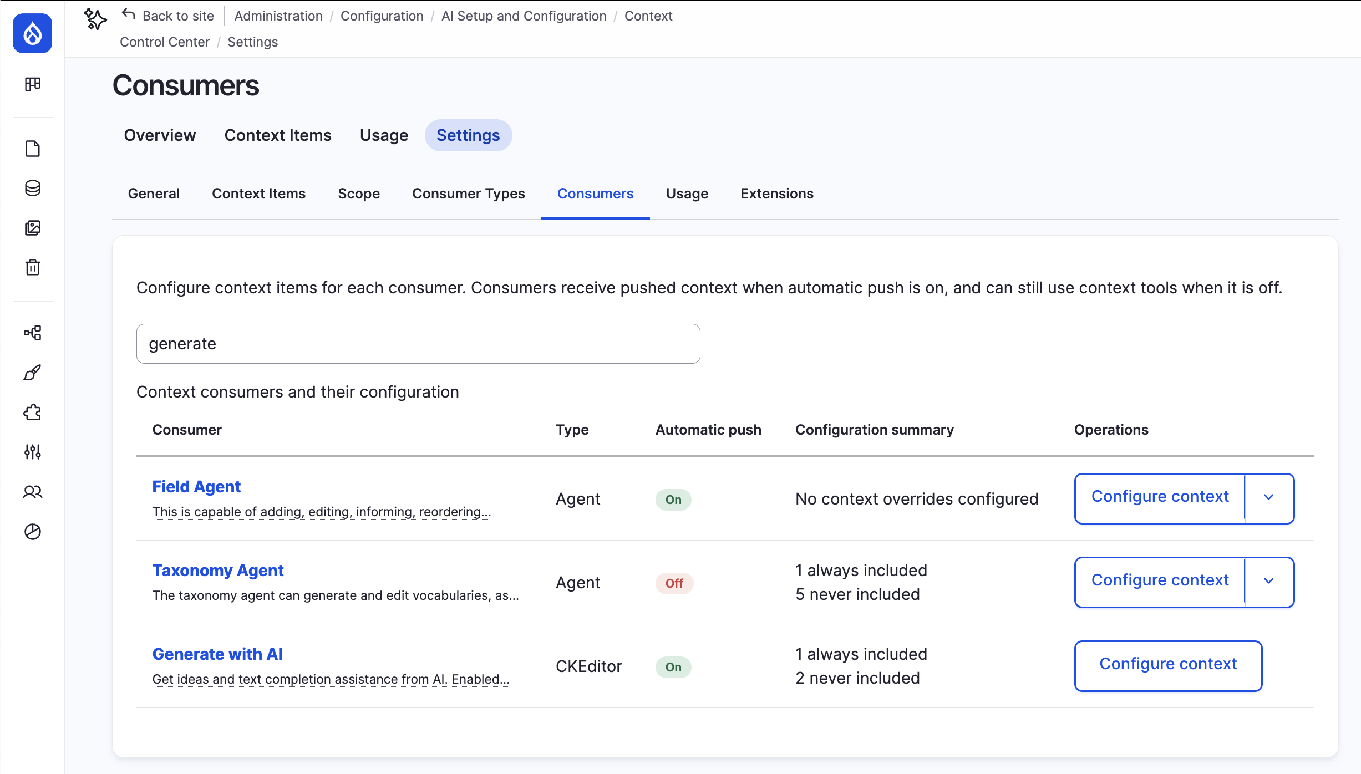Open the Field Agent consumer link

coord(196,487)
